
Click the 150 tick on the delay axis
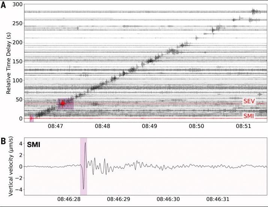pyautogui.click(x=18, y=61)
